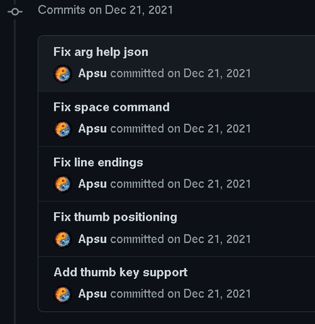Click Apsu avatar on "Fix line endings" commit
Image resolution: width=315 pixels, height=324 pixels.
pyautogui.click(x=63, y=184)
